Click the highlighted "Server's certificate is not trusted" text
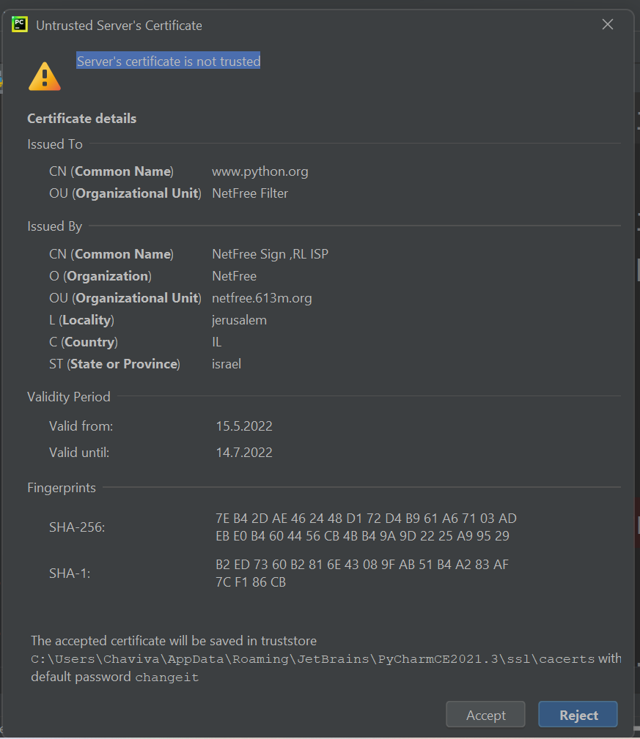The width and height of the screenshot is (640, 739). tap(169, 62)
